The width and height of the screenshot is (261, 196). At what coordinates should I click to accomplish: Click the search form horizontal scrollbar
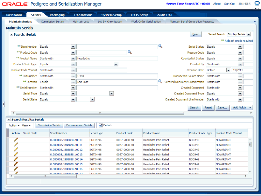tap(100, 113)
